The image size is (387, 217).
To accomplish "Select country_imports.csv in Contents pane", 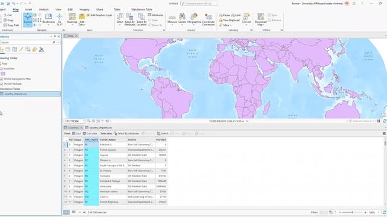I will click(x=30, y=94).
